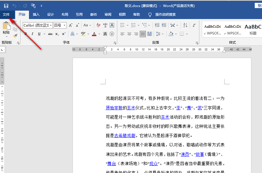Image resolution: width=262 pixels, height=173 pixels.
Task: Toggle Justify alignment
Action: (x=143, y=34)
